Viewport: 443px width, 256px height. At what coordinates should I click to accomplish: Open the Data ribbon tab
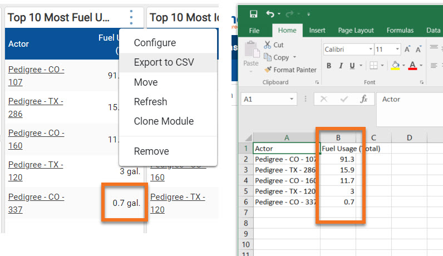[434, 30]
